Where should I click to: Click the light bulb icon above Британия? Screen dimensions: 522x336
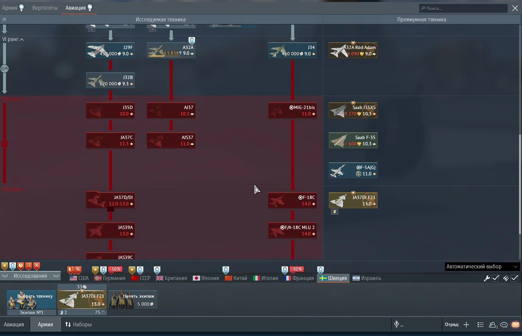157,270
